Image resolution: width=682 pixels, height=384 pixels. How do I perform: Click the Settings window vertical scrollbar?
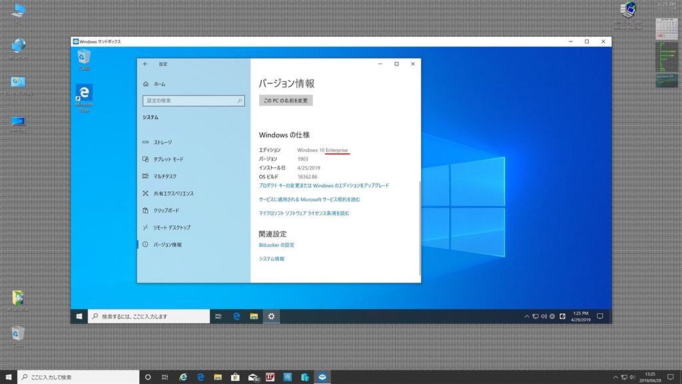(x=420, y=228)
